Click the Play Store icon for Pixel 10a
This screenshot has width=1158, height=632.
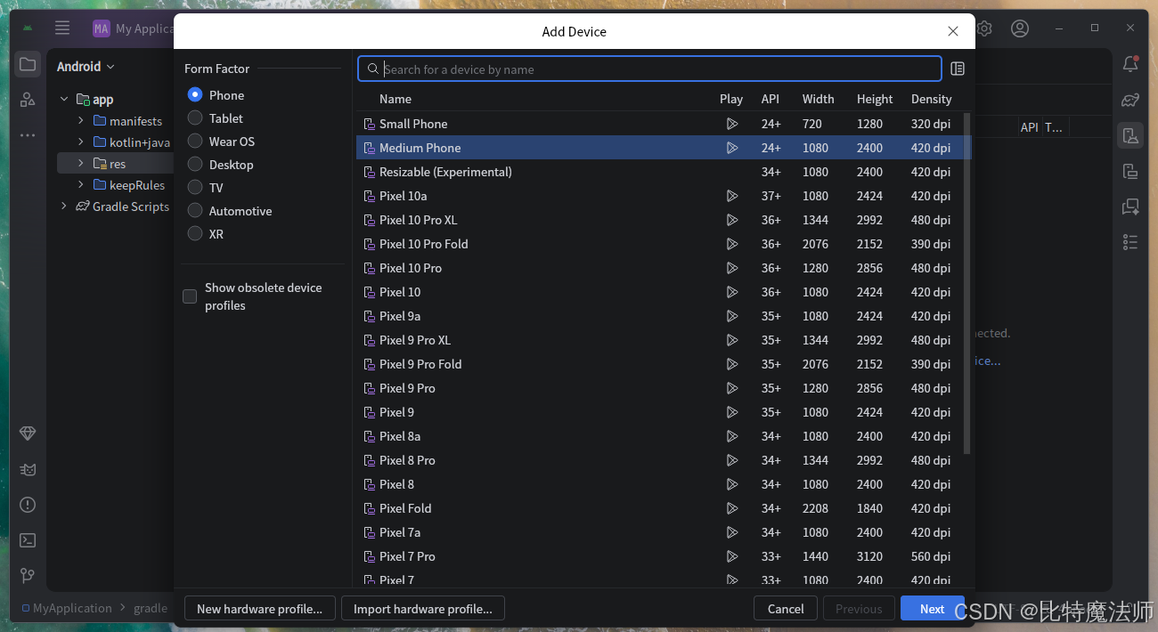pos(732,196)
